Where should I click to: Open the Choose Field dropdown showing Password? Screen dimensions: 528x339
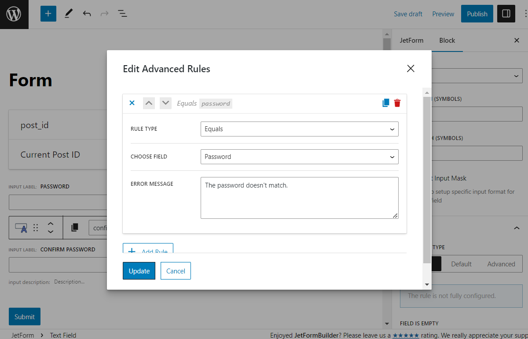(299, 157)
